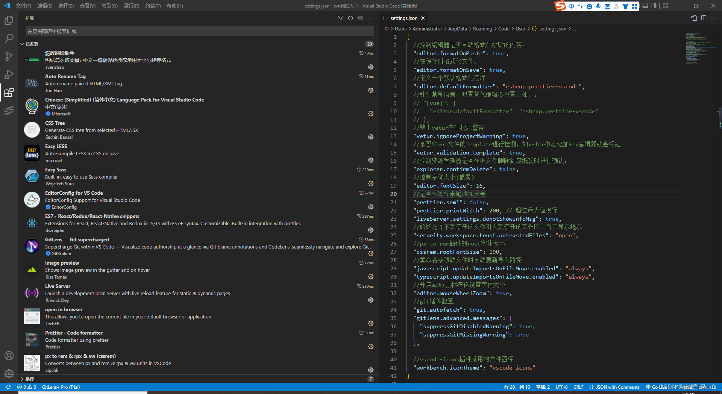
Task: Open the File menu
Action: tap(24, 6)
